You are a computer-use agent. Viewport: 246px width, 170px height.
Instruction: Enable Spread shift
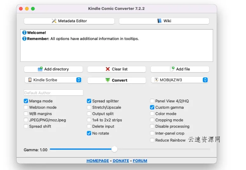pyautogui.click(x=26, y=126)
